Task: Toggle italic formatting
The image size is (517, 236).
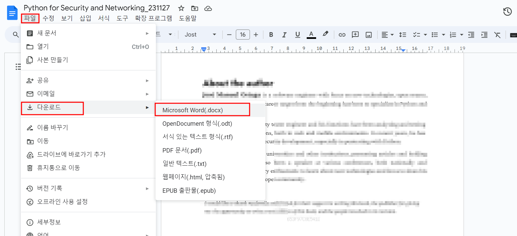Action: [x=284, y=35]
